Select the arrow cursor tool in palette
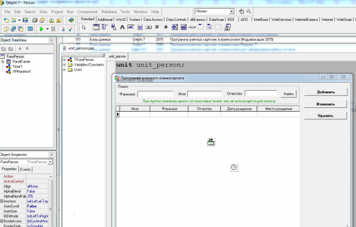The width and height of the screenshot is (356, 227). coord(84,27)
